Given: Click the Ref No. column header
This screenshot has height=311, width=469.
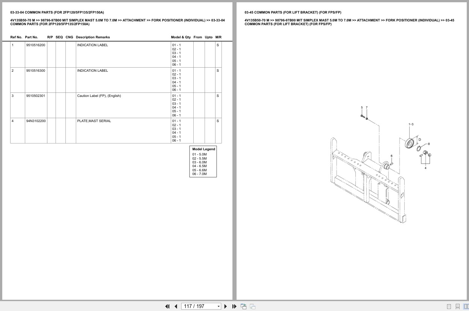Looking at the screenshot, I should (16, 37).
